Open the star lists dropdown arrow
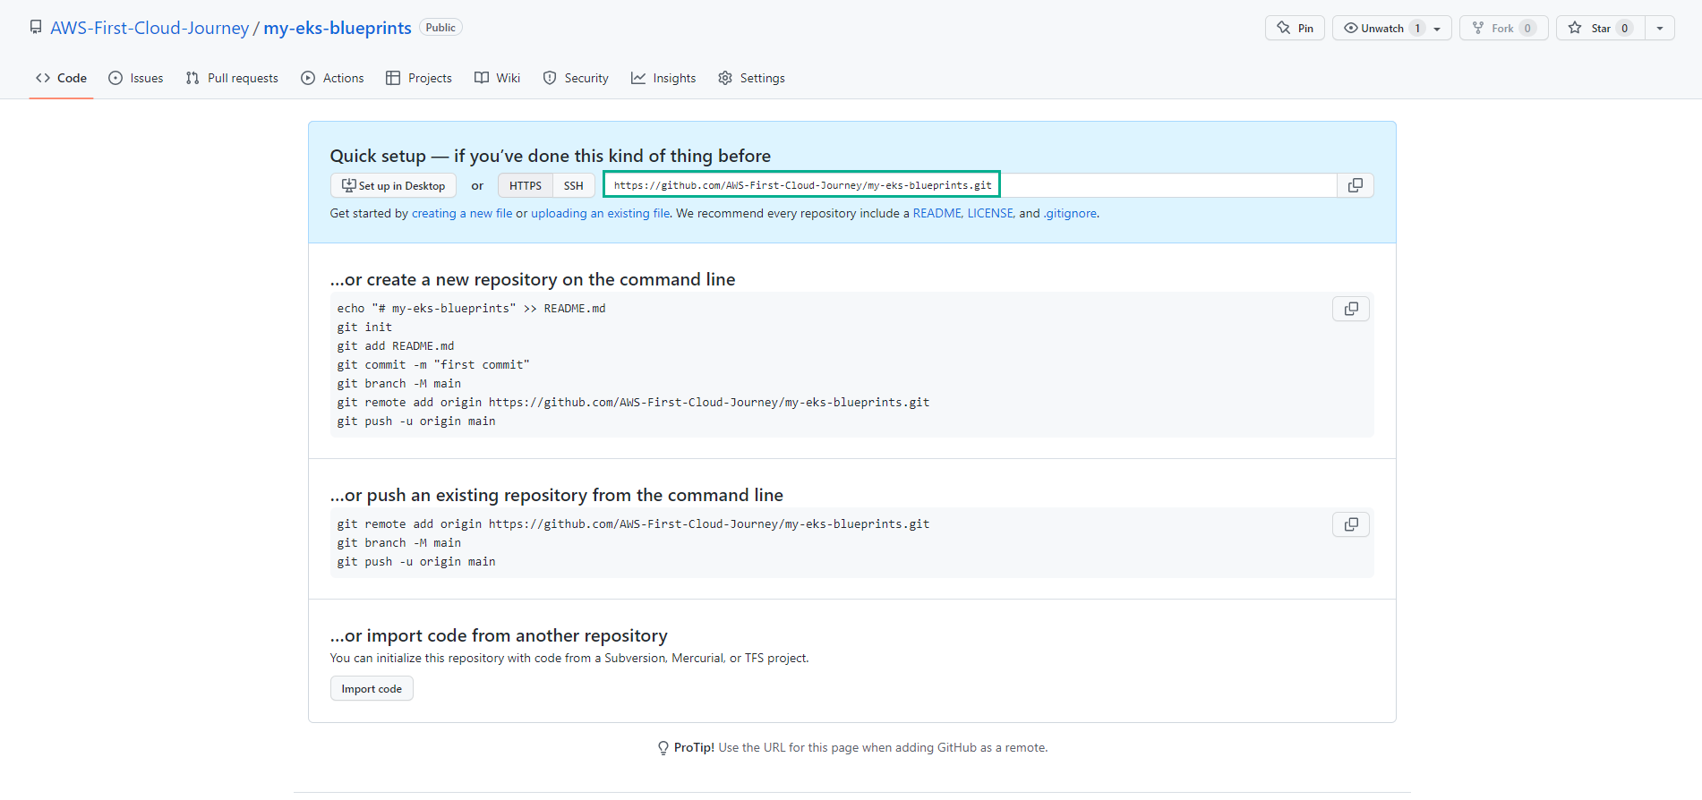Screen dimensions: 1702x800 1660,28
